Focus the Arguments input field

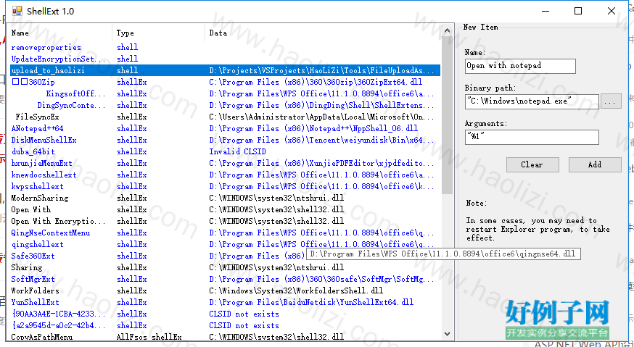pyautogui.click(x=532, y=137)
